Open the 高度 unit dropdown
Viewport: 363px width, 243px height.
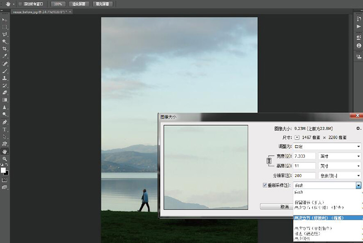[x=339, y=166]
